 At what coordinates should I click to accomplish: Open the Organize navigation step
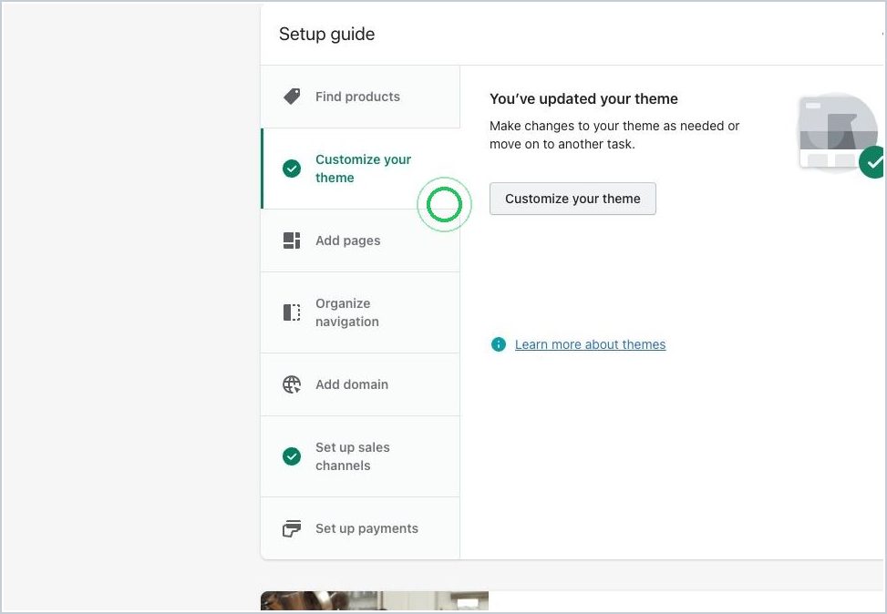pos(360,312)
